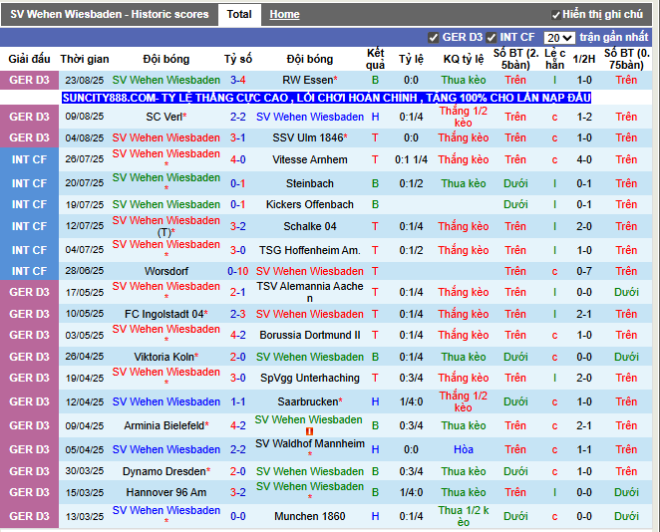Click the 0-10 score versus Worsdorf
The width and height of the screenshot is (660, 532).
(238, 271)
